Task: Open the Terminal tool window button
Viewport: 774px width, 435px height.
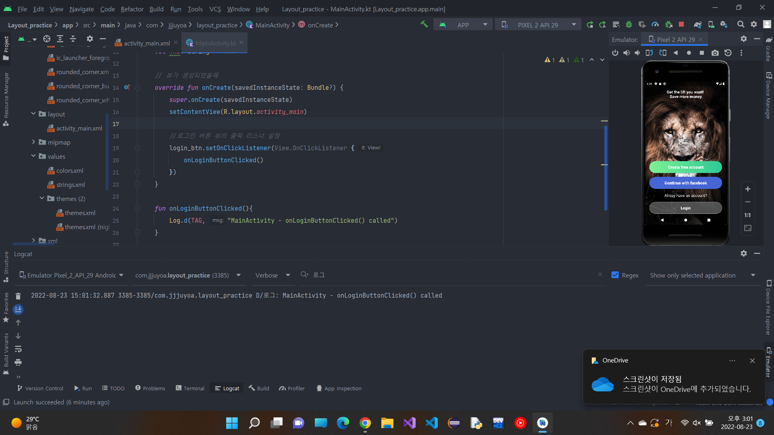Action: pos(190,388)
